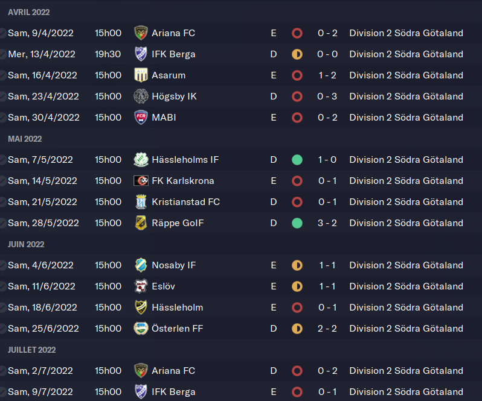The height and width of the screenshot is (401, 482).
Task: Select the Högsby IK club crest
Action: [141, 96]
